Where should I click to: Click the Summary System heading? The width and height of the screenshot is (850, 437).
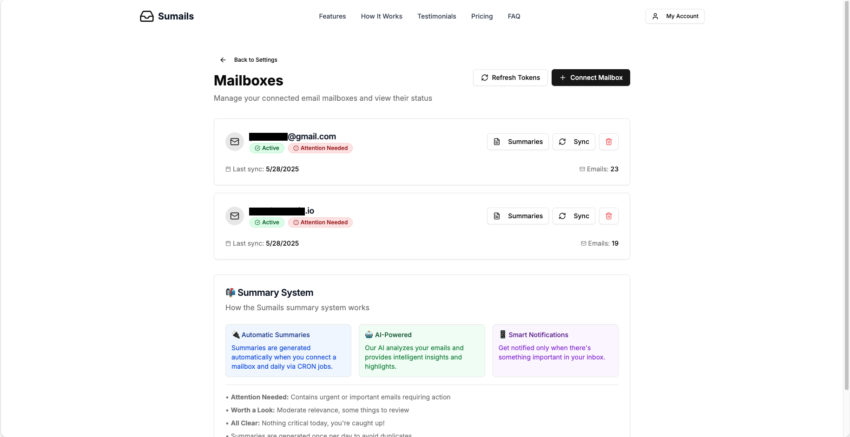[275, 293]
